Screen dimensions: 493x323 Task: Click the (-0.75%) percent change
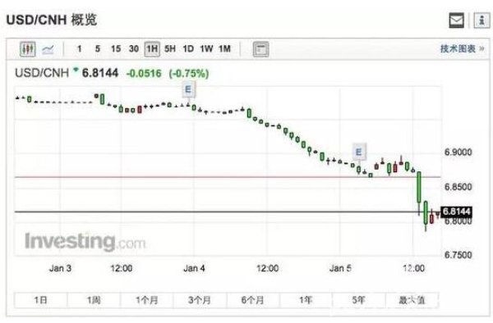point(189,74)
